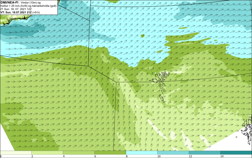Click the 12–14 m/s teal legend swatch

coord(205,152)
